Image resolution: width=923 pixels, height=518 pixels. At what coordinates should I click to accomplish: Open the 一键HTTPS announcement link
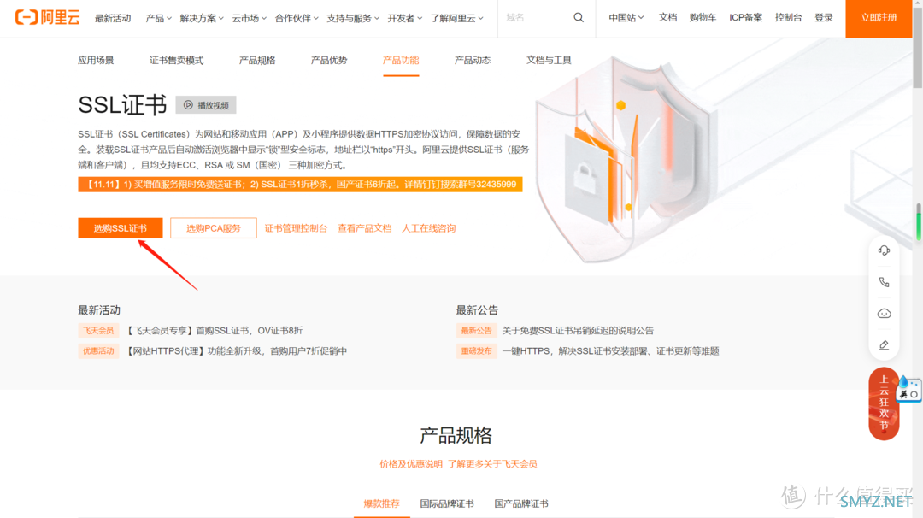click(610, 350)
